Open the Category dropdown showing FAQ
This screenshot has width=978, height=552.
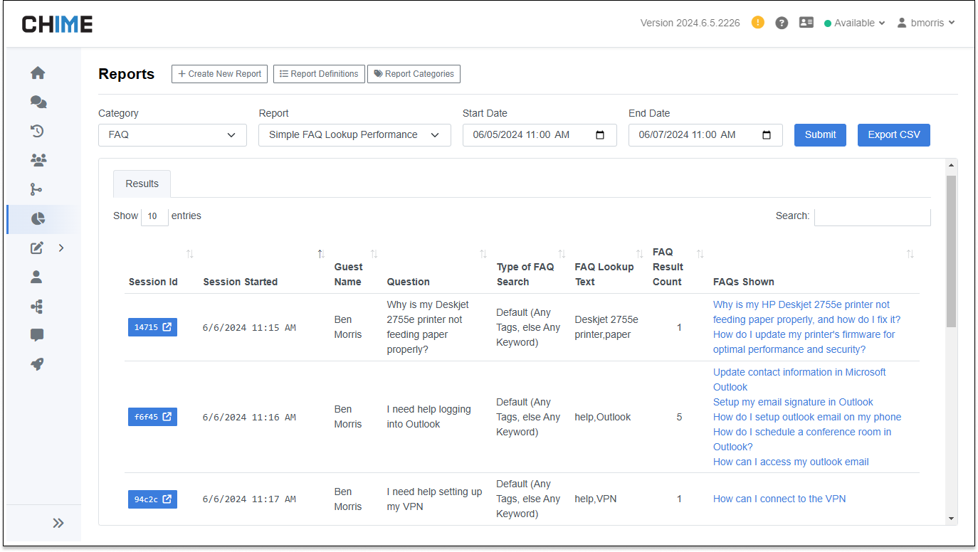[x=172, y=135]
